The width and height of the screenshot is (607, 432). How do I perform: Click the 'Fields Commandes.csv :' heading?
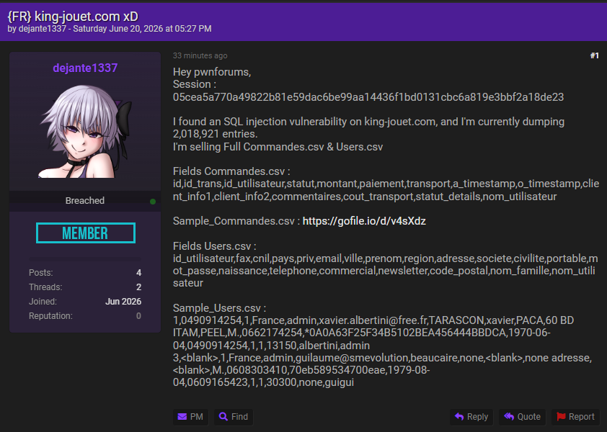point(231,171)
